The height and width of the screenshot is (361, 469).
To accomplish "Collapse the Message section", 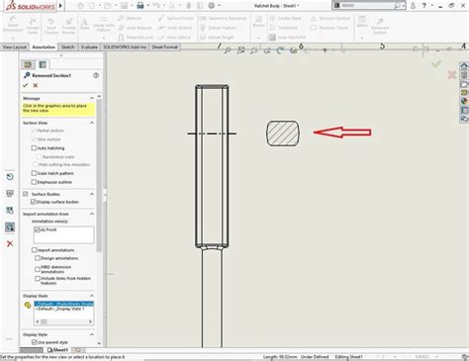I will pos(92,98).
